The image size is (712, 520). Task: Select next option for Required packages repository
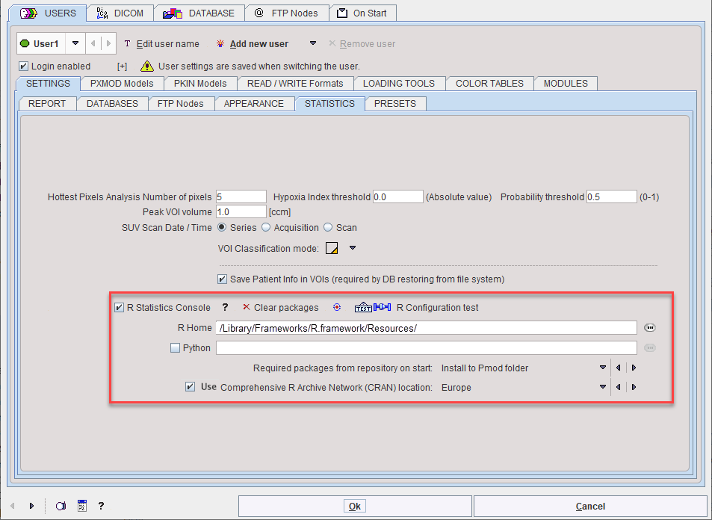(x=634, y=368)
